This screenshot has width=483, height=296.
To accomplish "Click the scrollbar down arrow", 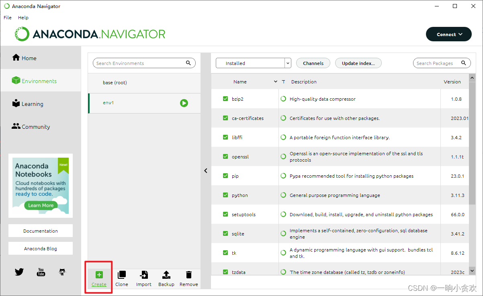I will [x=473, y=272].
